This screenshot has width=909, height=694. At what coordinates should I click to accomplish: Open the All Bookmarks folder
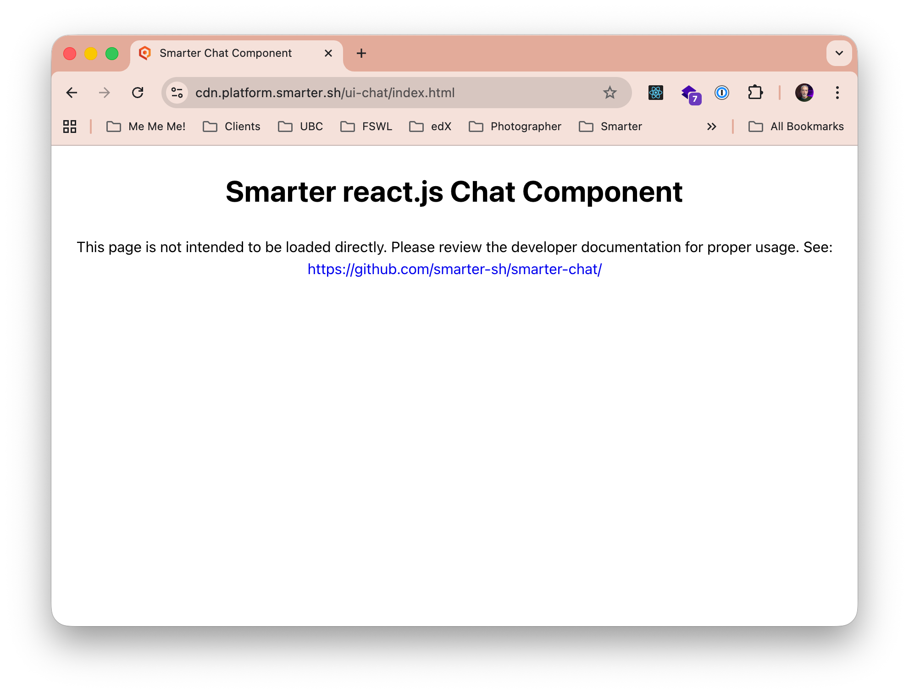796,127
